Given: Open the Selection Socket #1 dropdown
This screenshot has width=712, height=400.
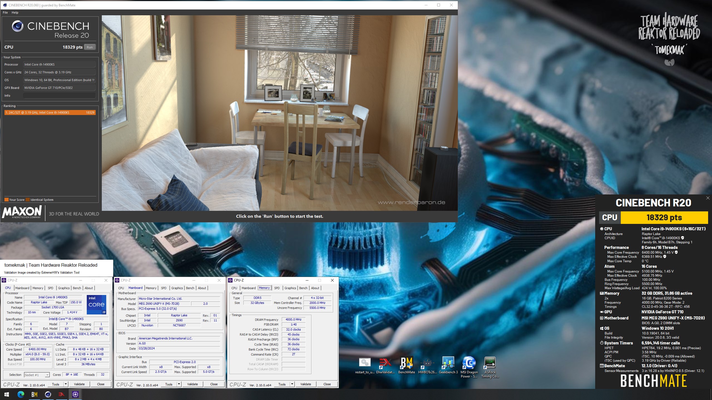Looking at the screenshot, I should click(37, 375).
